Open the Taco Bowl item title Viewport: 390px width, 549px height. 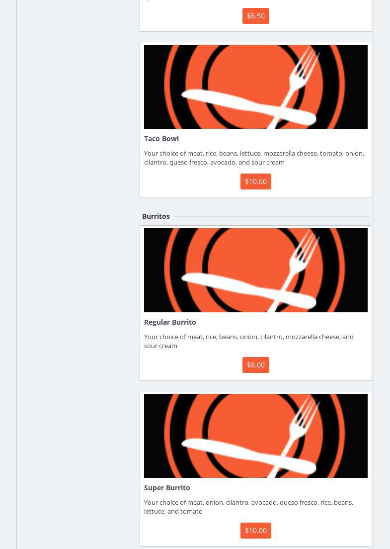pyautogui.click(x=161, y=139)
